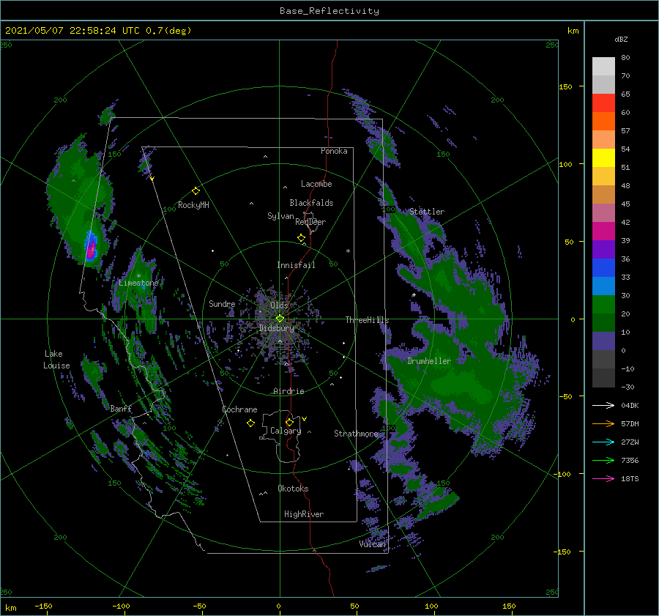
Task: Click the Sylvan label
Action: 280,216
